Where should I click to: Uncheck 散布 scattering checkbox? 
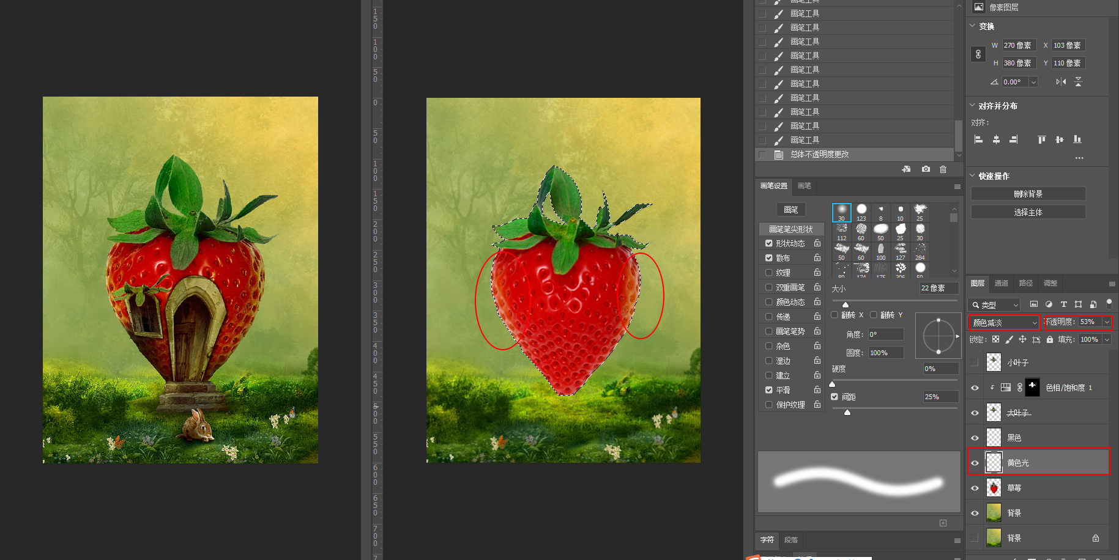[769, 258]
